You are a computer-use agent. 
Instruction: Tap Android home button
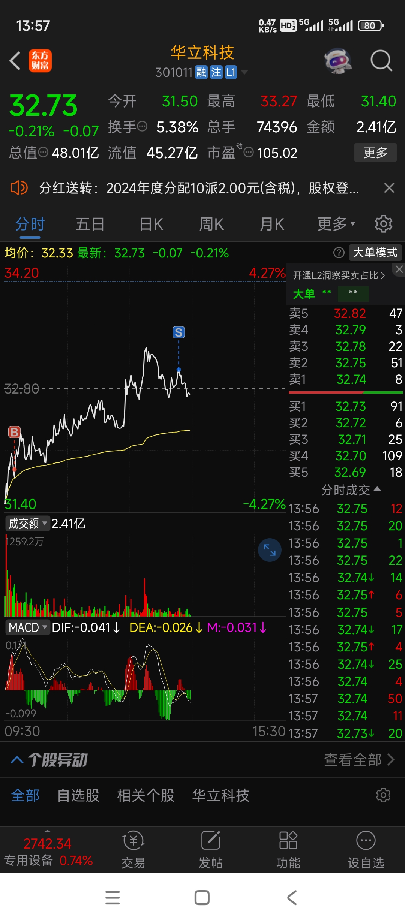(202, 897)
